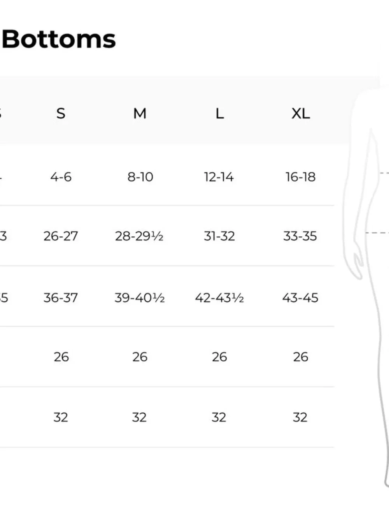Select the S size column header
Viewport: 389px width, 519px height.
click(x=61, y=113)
